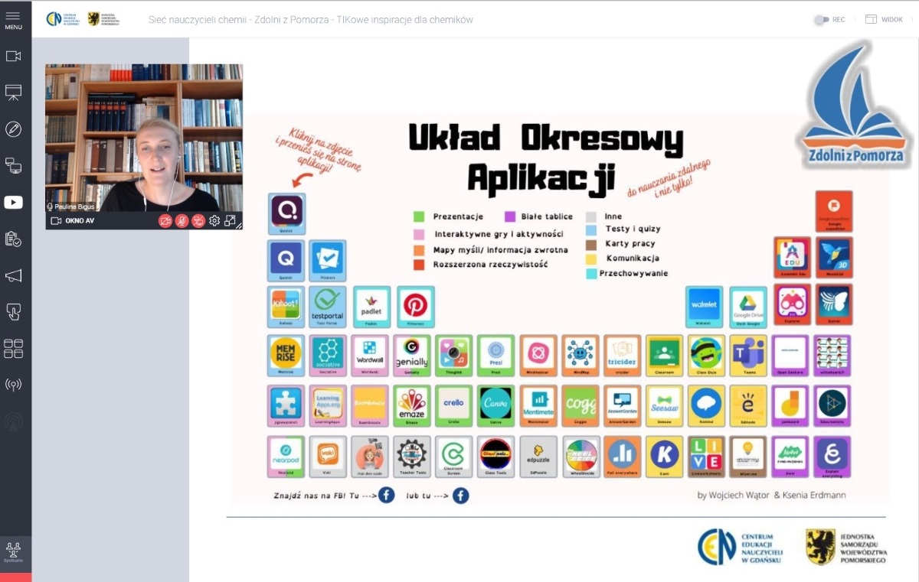Open the WIDOK view layout menu
The height and width of the screenshot is (582, 919).
tap(884, 20)
